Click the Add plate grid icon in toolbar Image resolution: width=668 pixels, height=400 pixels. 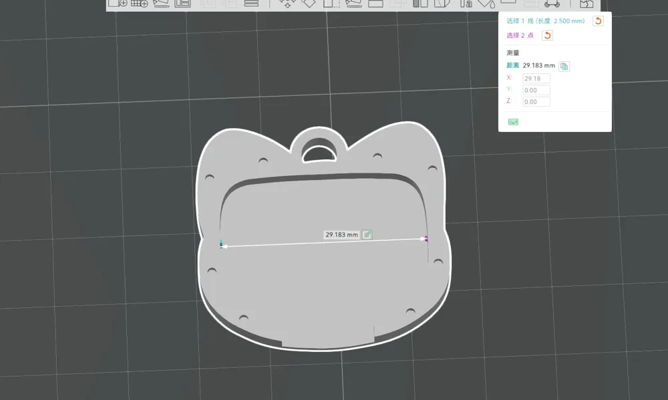click(140, 3)
